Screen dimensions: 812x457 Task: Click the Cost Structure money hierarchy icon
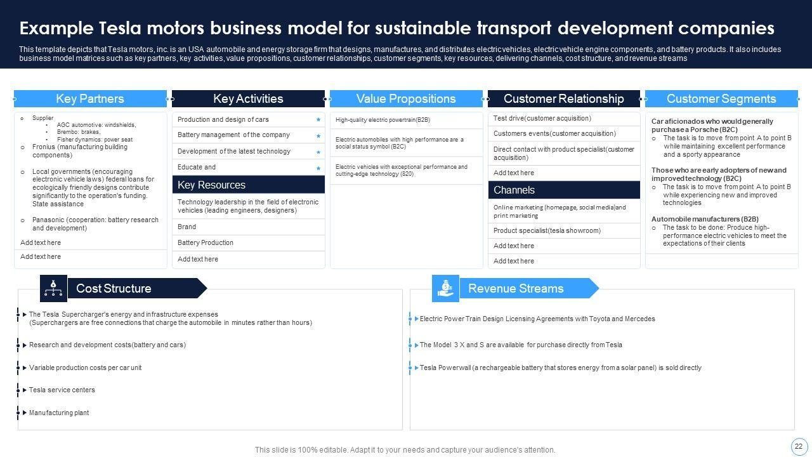pos(53,288)
